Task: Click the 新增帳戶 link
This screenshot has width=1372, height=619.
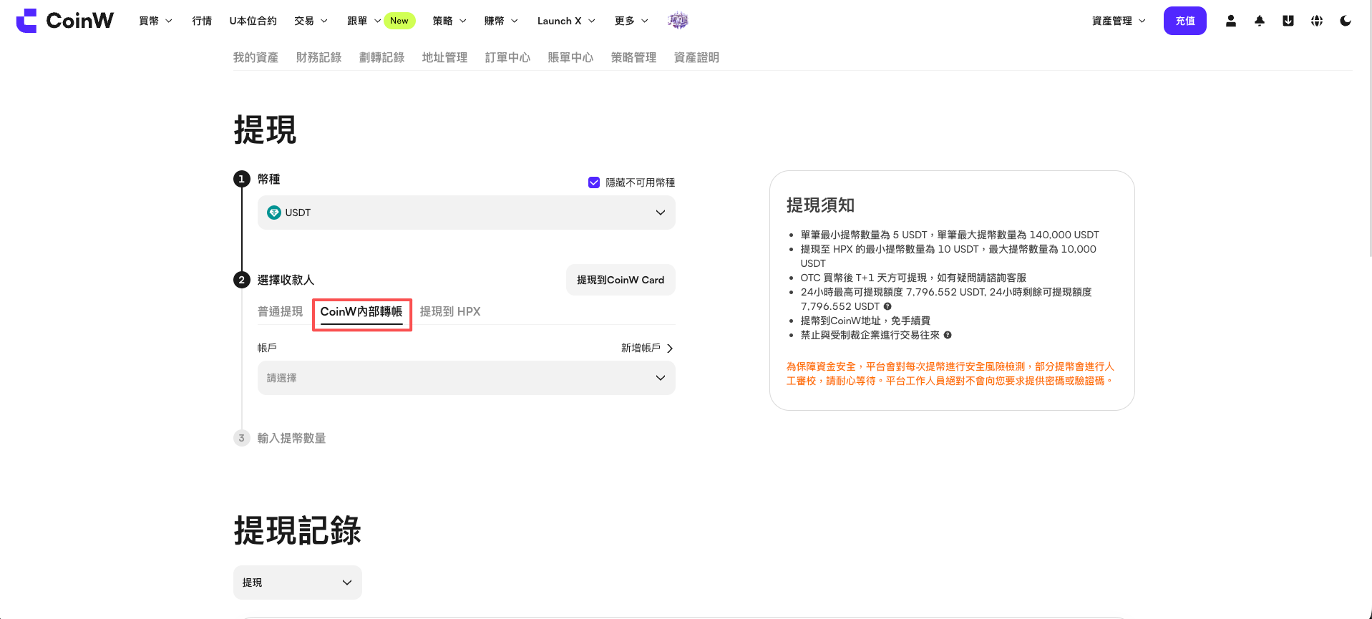Action: pos(647,348)
